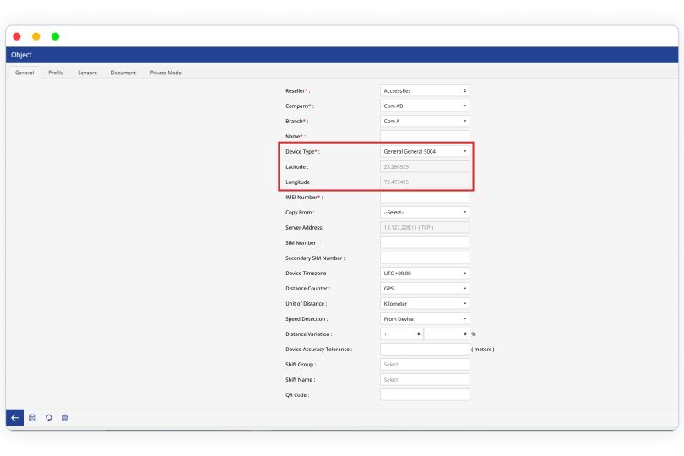The width and height of the screenshot is (684, 456).
Task: Click the reset circular arrow icon
Action: click(49, 417)
